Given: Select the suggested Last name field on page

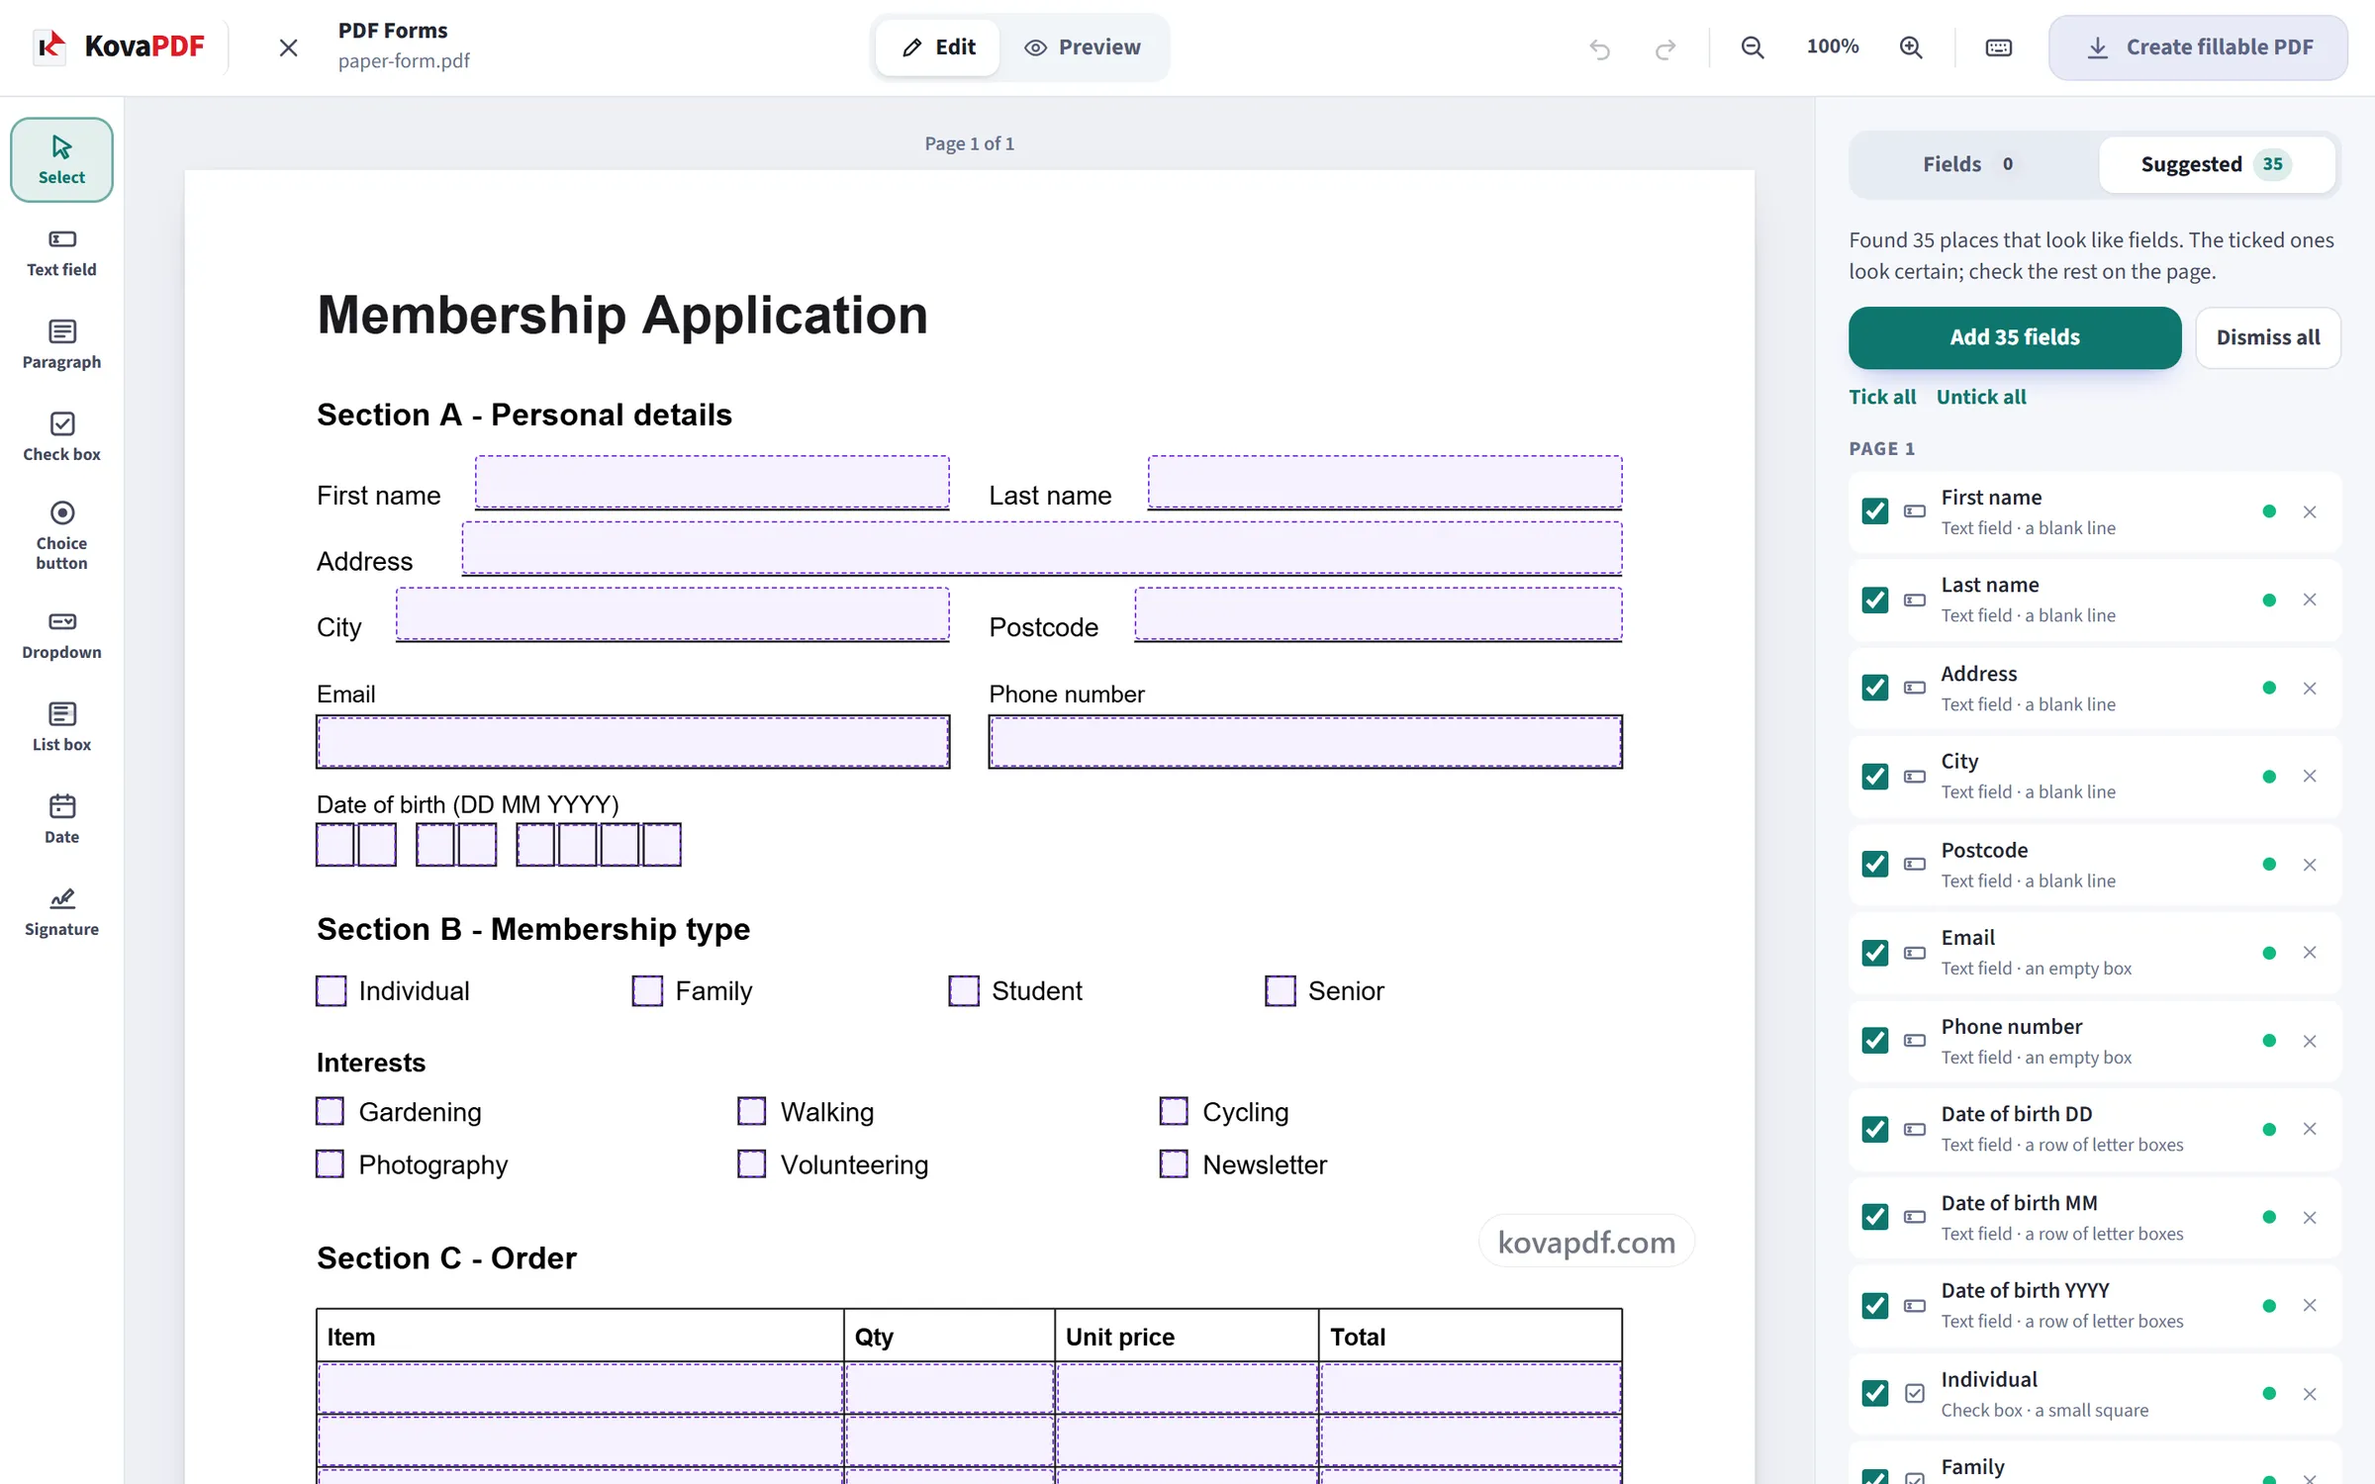Looking at the screenshot, I should (1384, 483).
